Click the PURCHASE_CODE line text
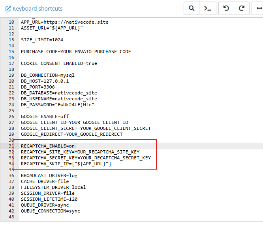 tap(75, 52)
